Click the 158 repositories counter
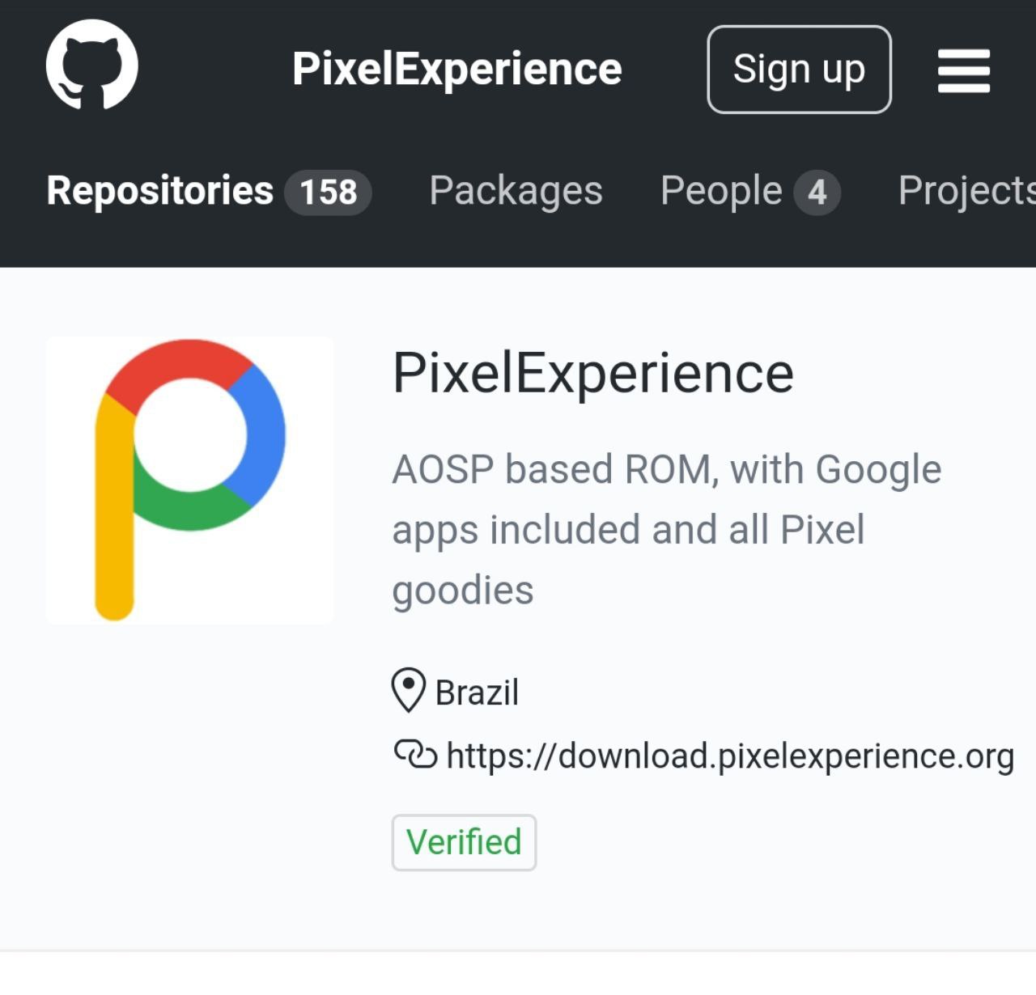Viewport: 1036px width, 995px height. [328, 193]
